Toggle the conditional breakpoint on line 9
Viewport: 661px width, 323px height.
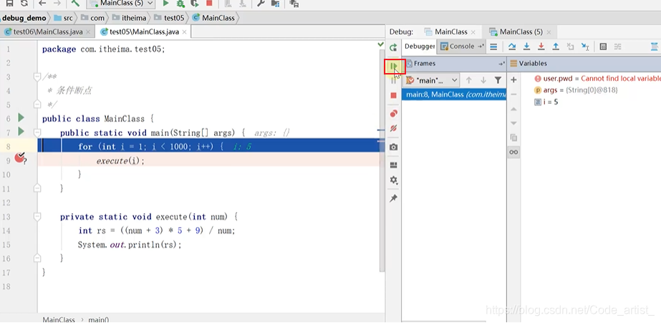coord(20,158)
